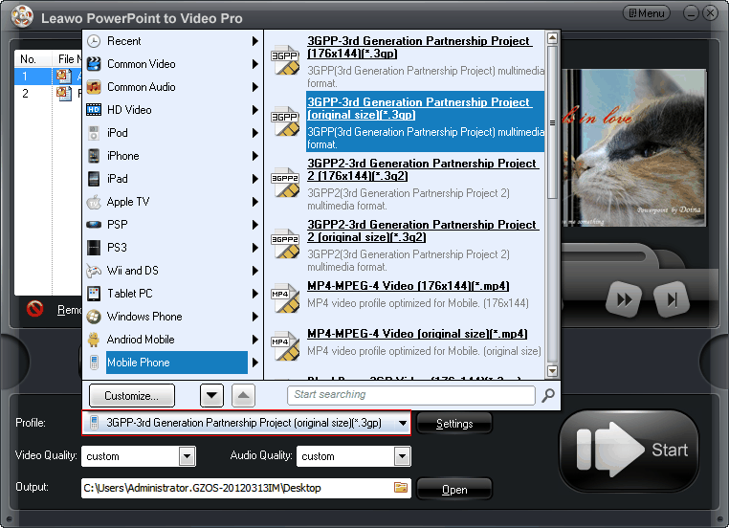The height and width of the screenshot is (528, 729).
Task: Click the Customize... button
Action: 132,396
